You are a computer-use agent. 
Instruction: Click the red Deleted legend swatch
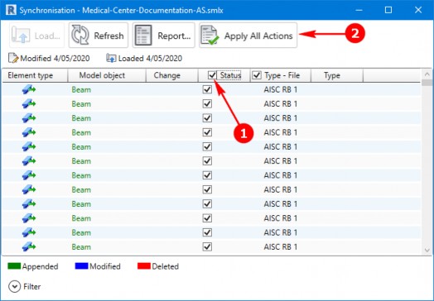[144, 266]
